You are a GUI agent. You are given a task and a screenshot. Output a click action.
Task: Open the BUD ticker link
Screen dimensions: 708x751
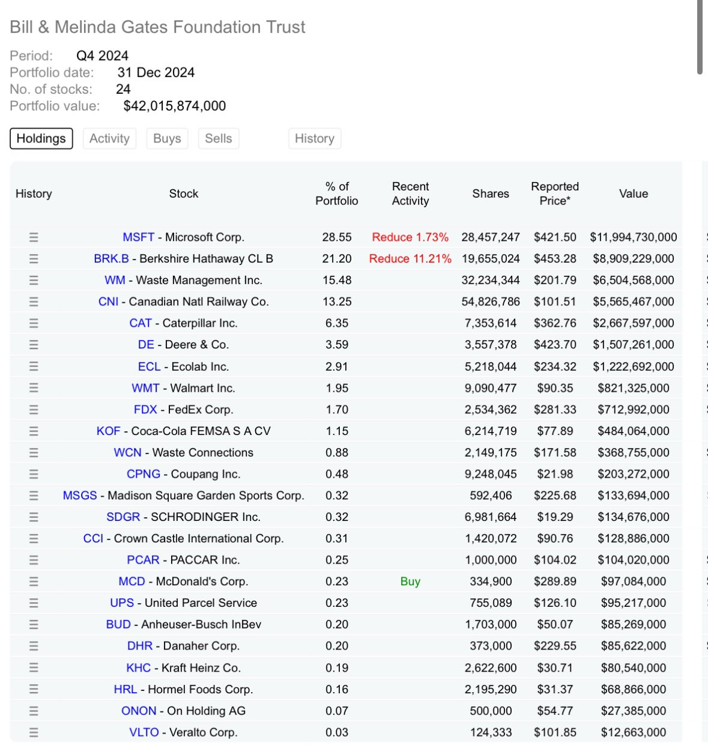[x=118, y=625]
